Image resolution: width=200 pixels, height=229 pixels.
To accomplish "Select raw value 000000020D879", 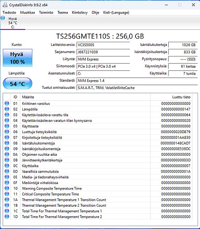I will pyautogui.click(x=176, y=132).
